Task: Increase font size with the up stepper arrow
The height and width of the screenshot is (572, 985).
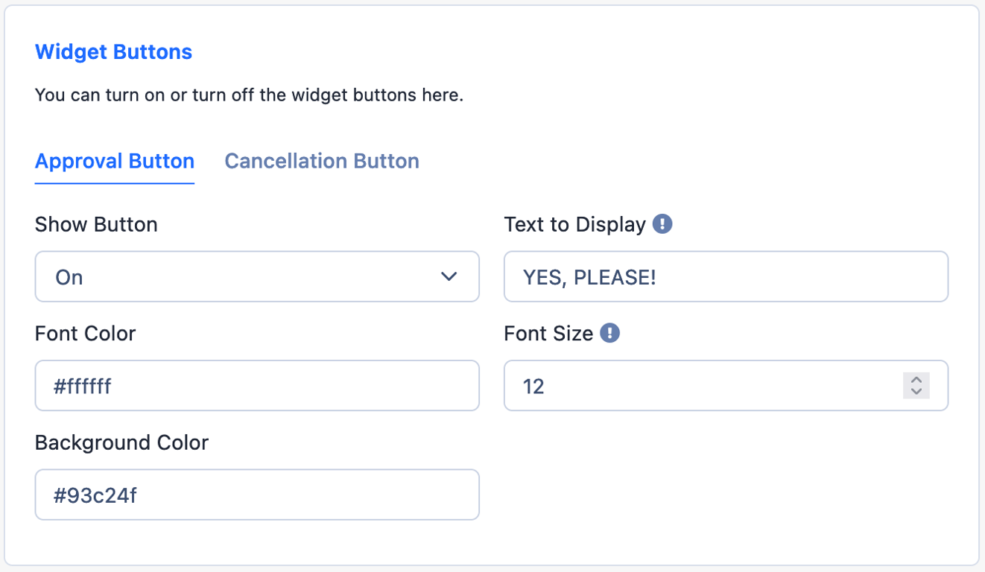Action: (916, 380)
